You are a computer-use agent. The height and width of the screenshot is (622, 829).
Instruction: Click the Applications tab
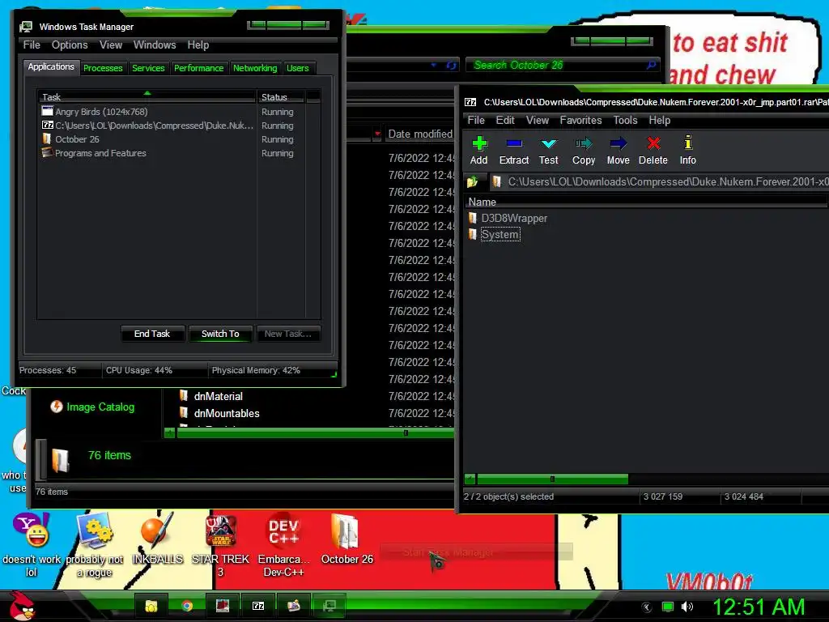[x=51, y=66]
